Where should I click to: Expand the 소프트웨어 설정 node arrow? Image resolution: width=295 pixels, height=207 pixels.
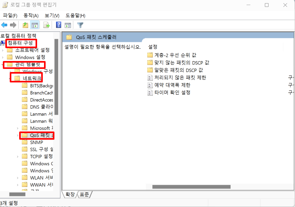(3, 50)
